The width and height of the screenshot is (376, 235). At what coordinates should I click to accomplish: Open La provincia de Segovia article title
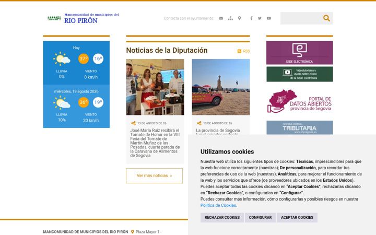(218, 132)
